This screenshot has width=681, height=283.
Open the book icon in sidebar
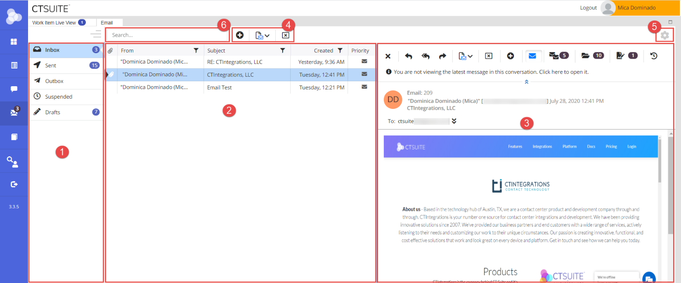(x=14, y=137)
